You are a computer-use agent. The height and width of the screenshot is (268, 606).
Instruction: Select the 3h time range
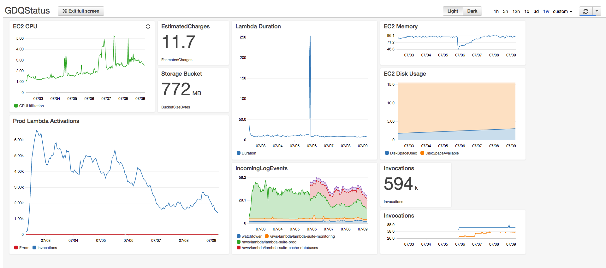(x=505, y=11)
